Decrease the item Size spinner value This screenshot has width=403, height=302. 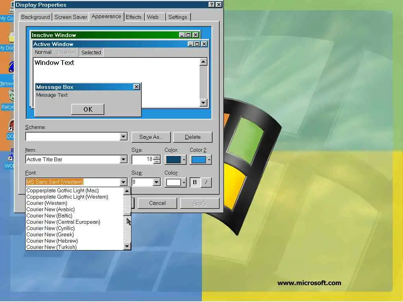(157, 162)
